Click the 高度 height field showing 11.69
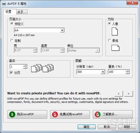The height and width of the screenshot is (133, 140). click(51, 50)
